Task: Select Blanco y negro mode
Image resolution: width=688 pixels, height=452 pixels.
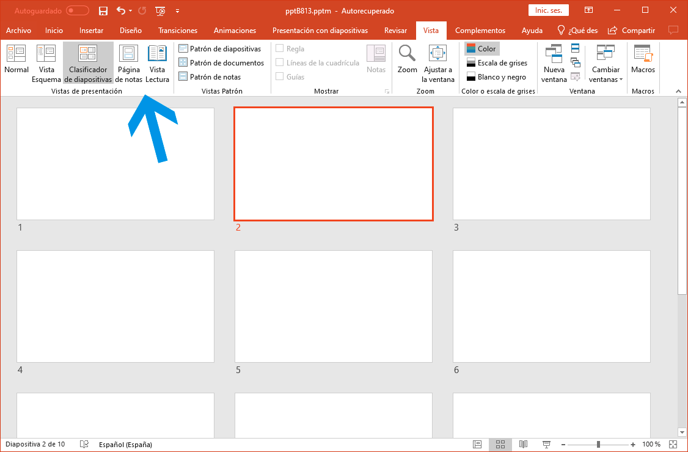Action: click(496, 77)
